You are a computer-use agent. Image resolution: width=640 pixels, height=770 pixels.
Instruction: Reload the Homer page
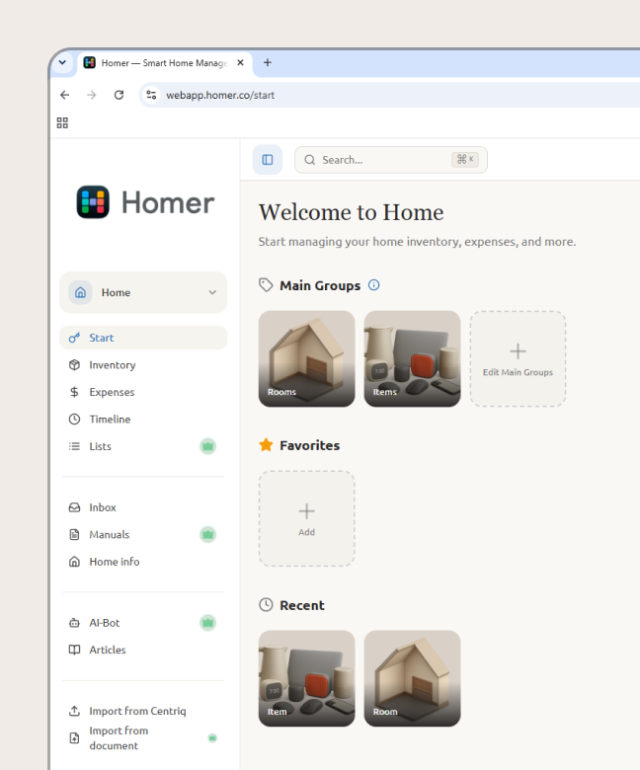119,95
